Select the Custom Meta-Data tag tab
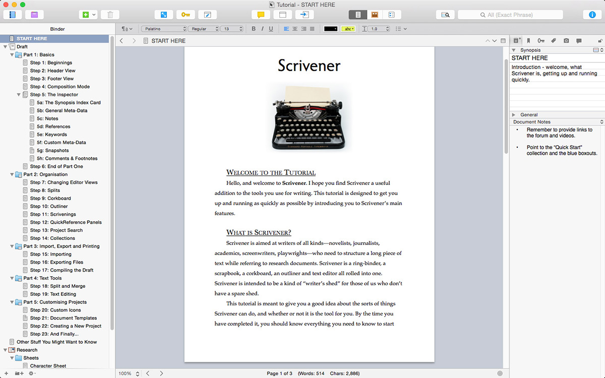Viewport: 605px width, 378px height. coord(554,40)
